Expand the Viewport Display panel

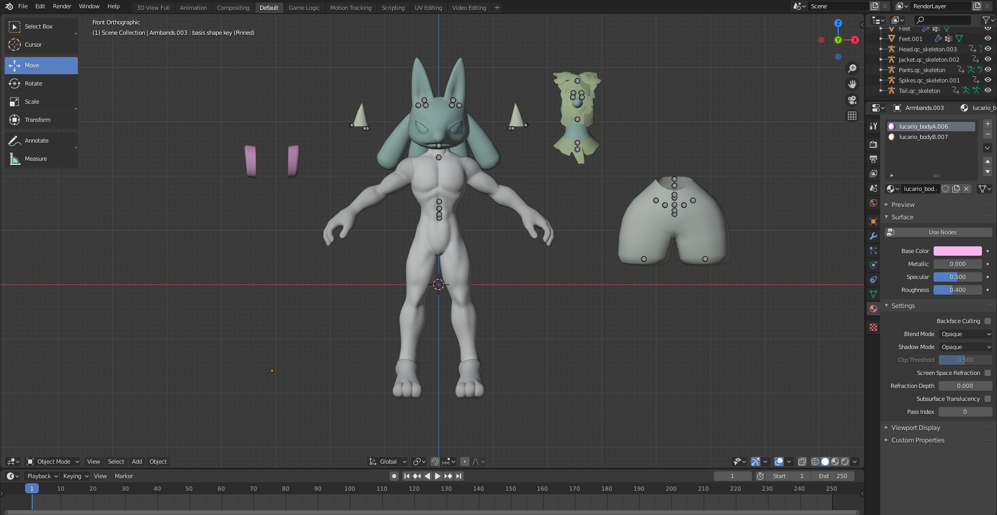(x=915, y=428)
